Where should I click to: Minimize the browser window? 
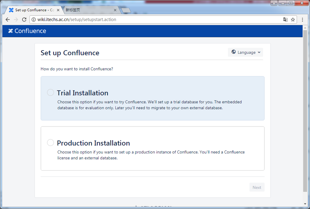pos(283,3)
